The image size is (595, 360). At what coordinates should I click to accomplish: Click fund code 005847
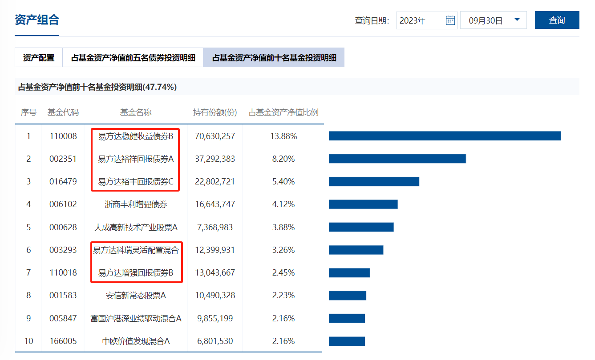(63, 319)
